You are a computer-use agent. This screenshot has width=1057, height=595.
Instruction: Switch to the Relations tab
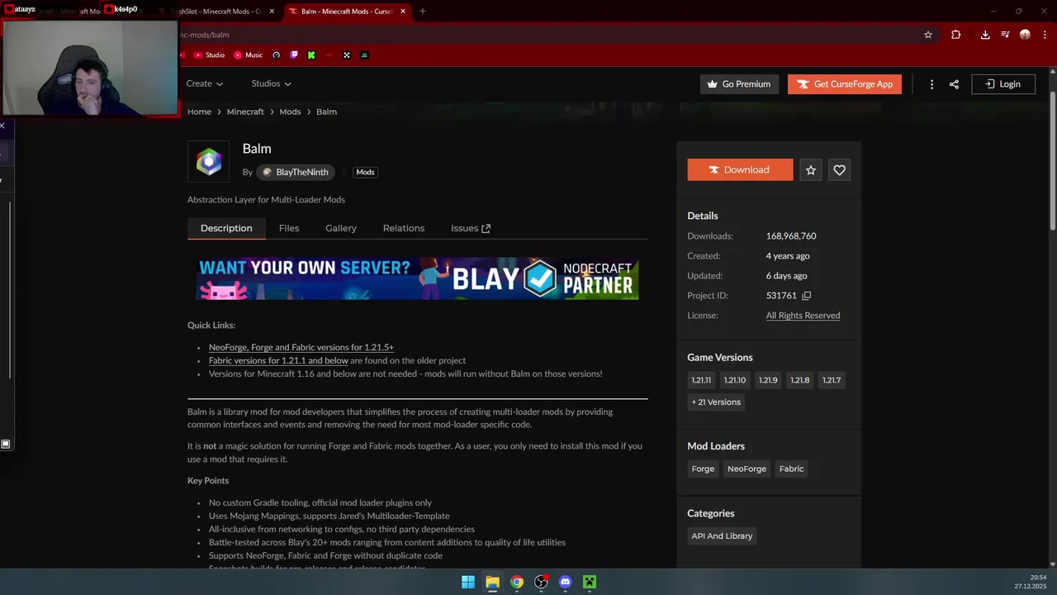point(404,228)
